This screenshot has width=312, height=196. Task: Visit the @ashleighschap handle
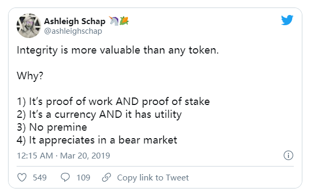tap(73, 31)
